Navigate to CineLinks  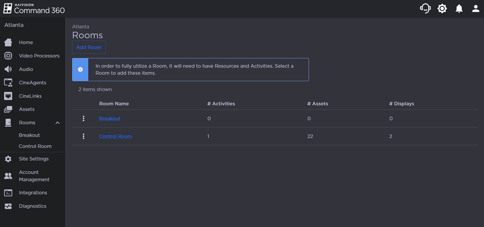(x=31, y=96)
